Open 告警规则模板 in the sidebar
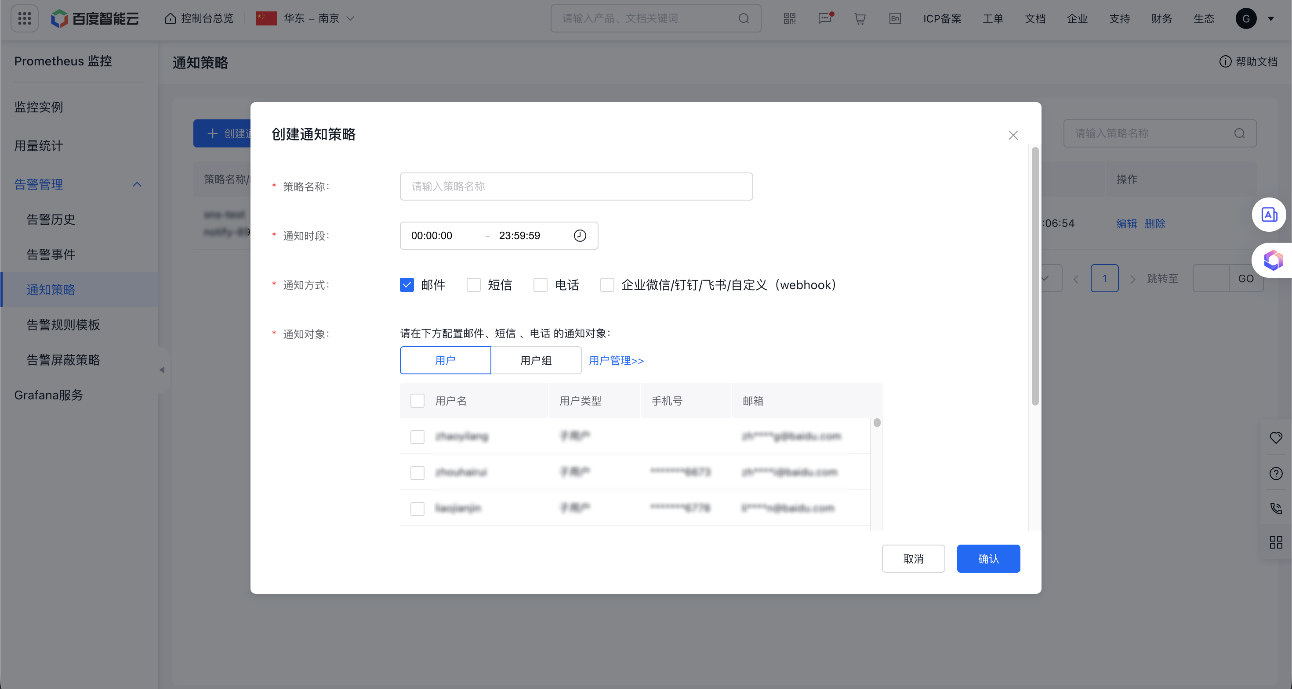Viewport: 1292px width, 689px height. coord(63,324)
